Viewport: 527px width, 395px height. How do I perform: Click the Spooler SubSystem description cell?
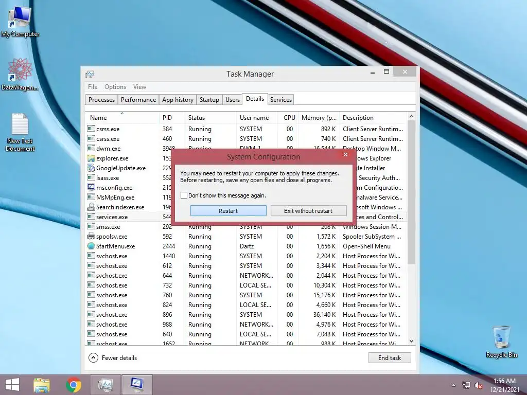click(372, 236)
